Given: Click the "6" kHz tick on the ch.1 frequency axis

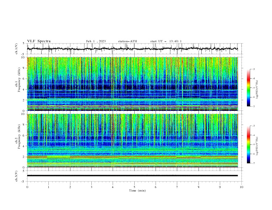Looking at the screenshot, I should coord(24,79).
